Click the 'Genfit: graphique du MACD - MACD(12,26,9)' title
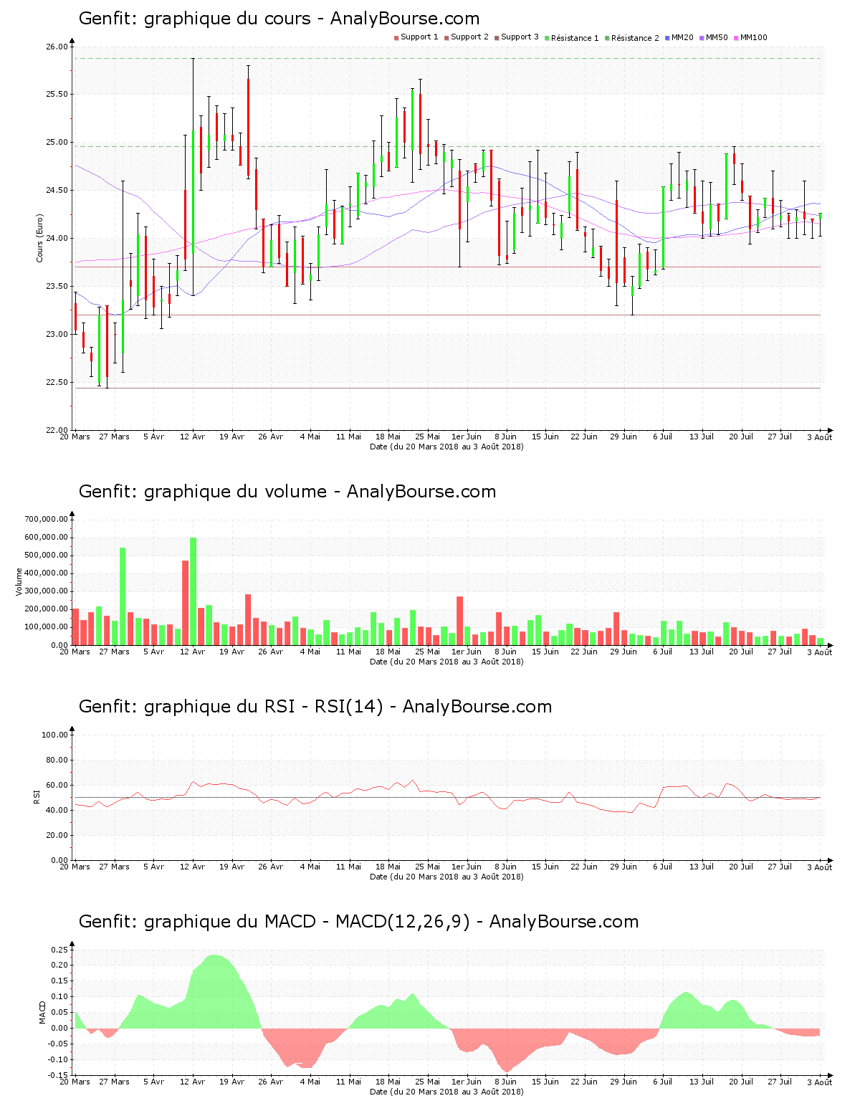860x1111 pixels. tap(358, 922)
